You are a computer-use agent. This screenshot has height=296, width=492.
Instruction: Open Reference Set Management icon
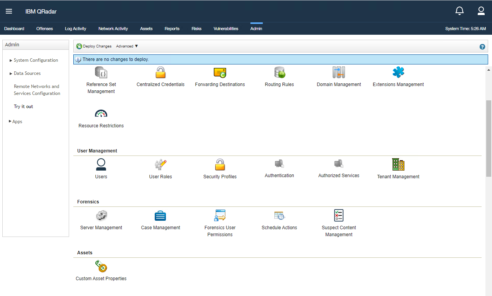[101, 72]
